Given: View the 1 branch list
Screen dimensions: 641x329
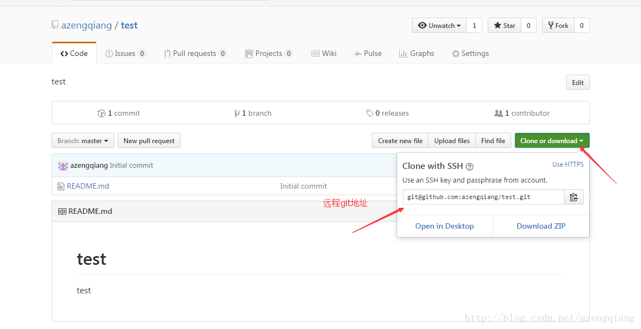Looking at the screenshot, I should (x=253, y=113).
